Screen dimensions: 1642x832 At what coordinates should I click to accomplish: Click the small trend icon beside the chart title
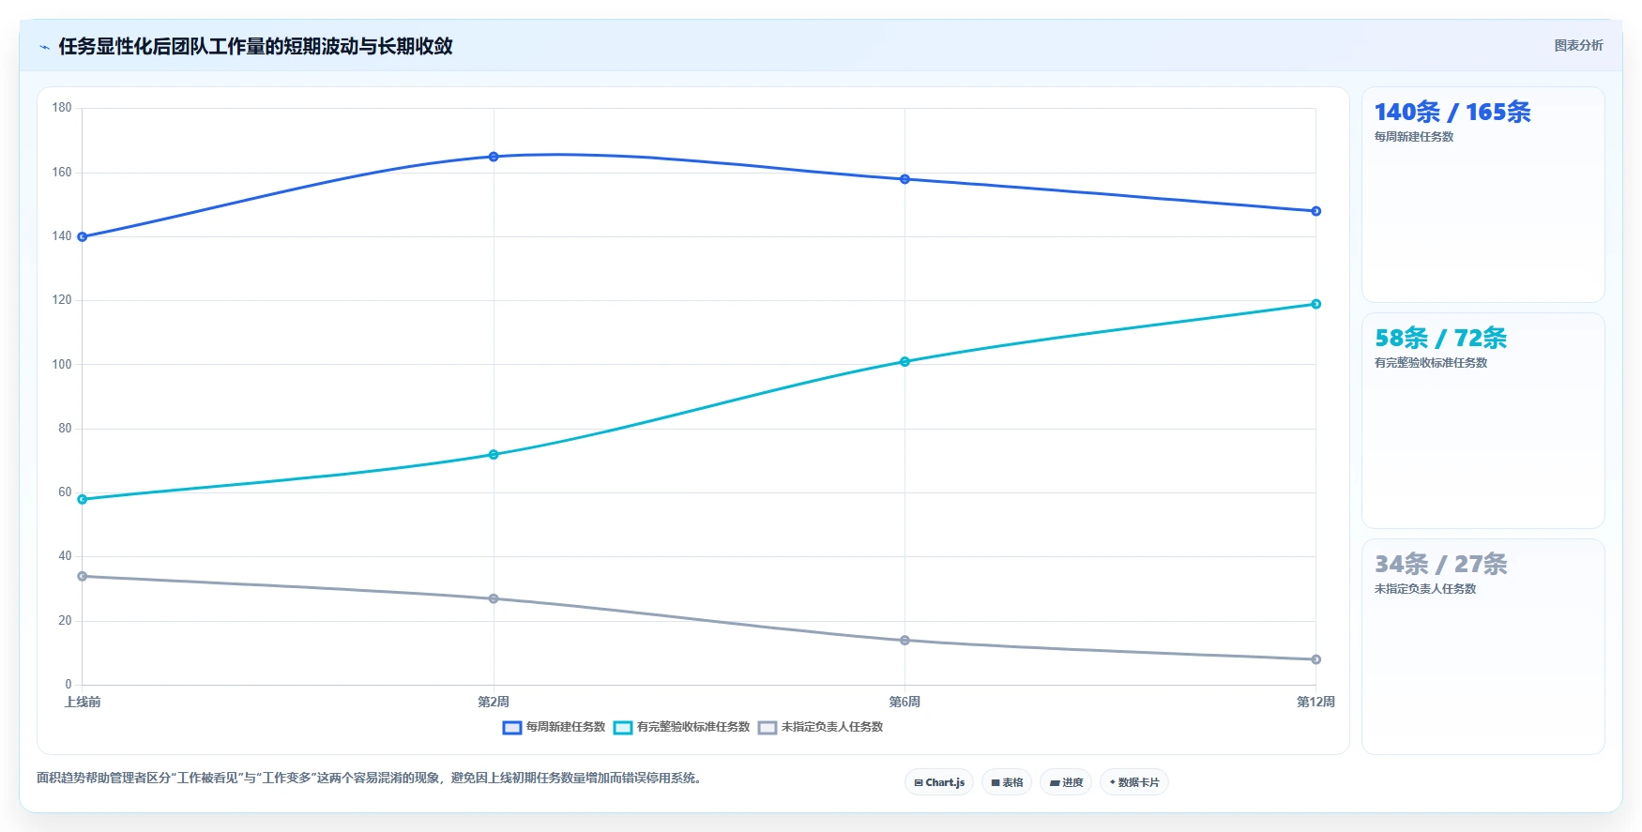click(x=44, y=47)
